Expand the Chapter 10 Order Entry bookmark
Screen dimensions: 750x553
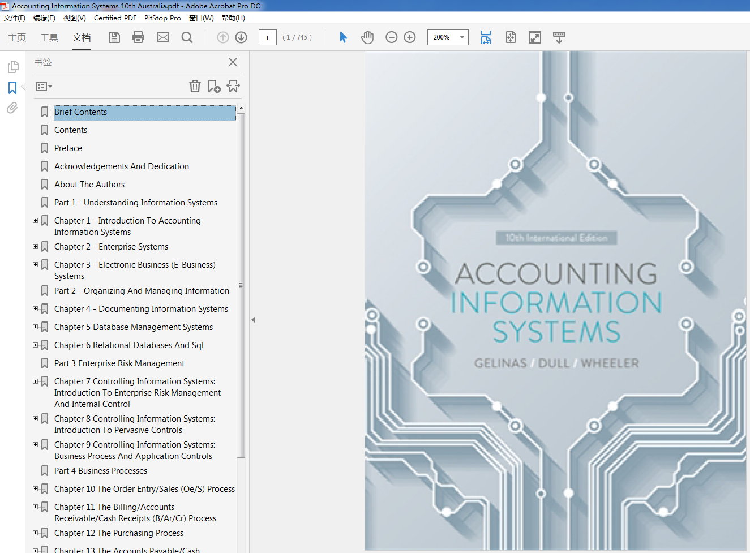[x=36, y=489]
